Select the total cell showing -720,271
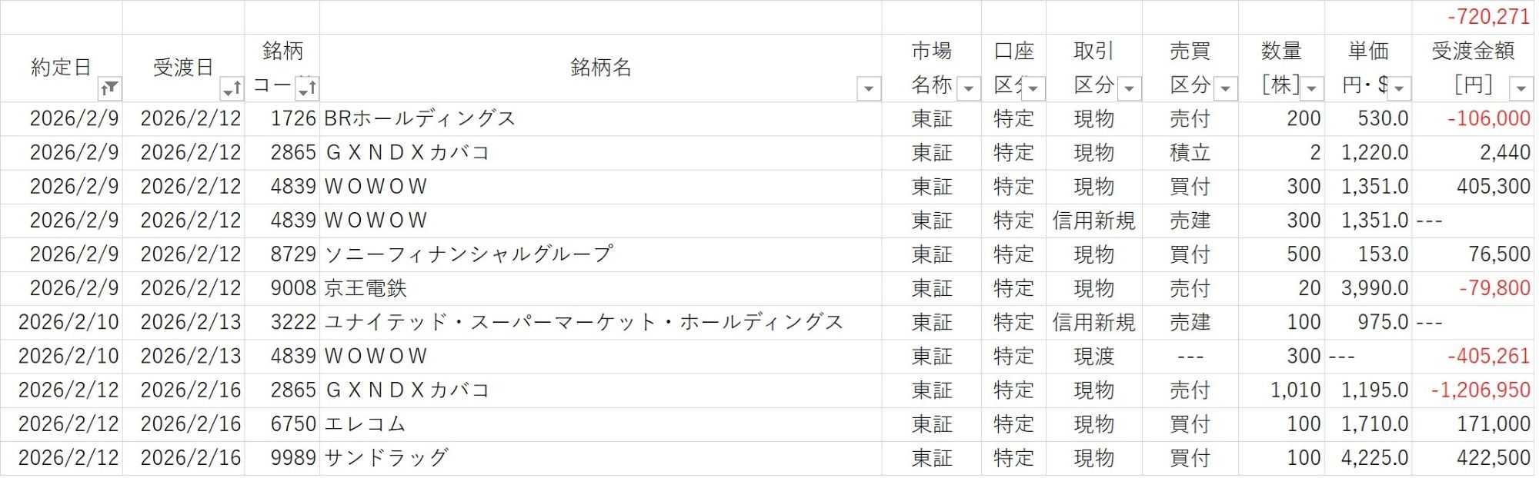The image size is (1539, 478). coord(1473,17)
